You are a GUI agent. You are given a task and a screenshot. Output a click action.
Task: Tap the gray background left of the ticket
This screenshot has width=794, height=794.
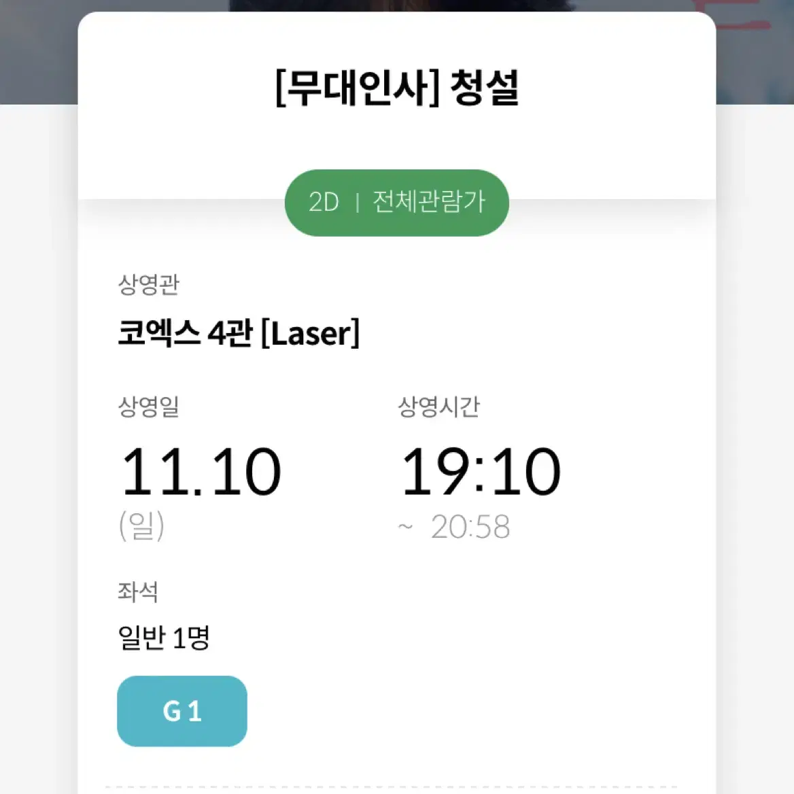tap(39, 446)
